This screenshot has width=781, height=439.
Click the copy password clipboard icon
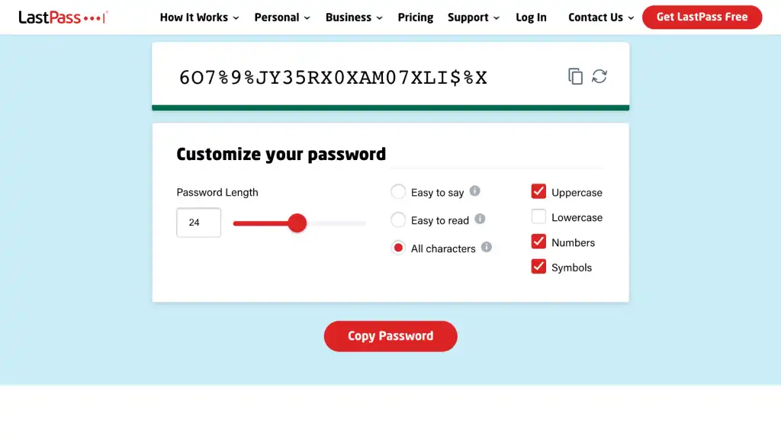click(575, 76)
